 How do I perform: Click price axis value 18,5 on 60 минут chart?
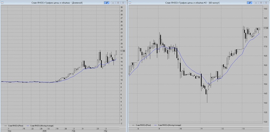265,18
